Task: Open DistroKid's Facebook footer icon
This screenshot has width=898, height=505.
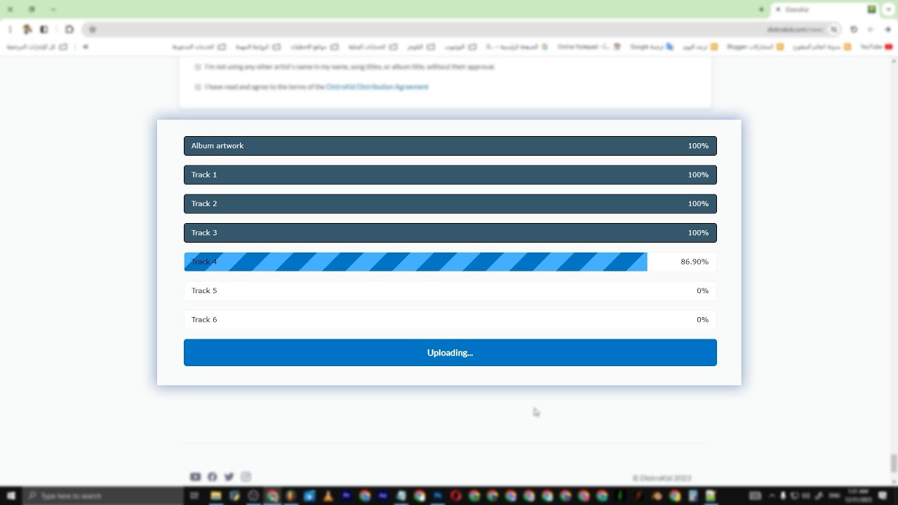Action: [x=212, y=477]
